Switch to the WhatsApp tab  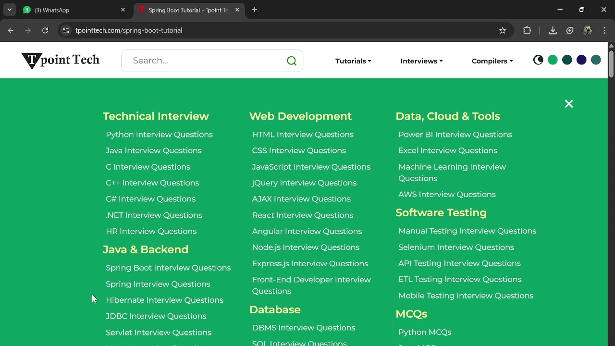(73, 10)
